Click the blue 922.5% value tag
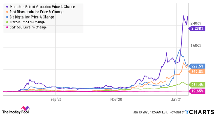This screenshot has height=116, width=217. point(197,66)
